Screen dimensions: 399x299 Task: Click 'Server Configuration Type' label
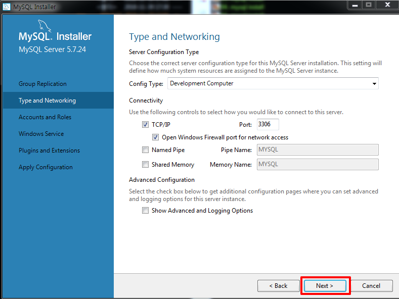(x=164, y=52)
